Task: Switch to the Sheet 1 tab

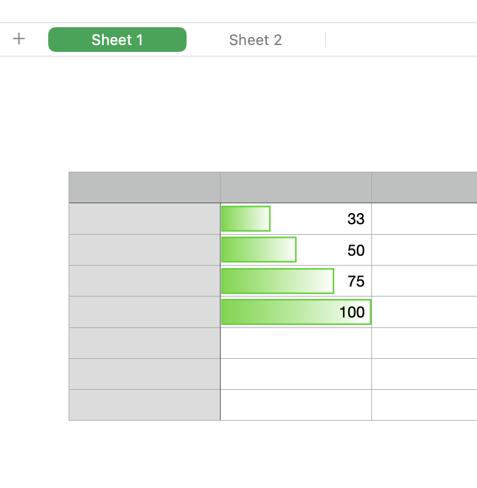Action: point(117,40)
